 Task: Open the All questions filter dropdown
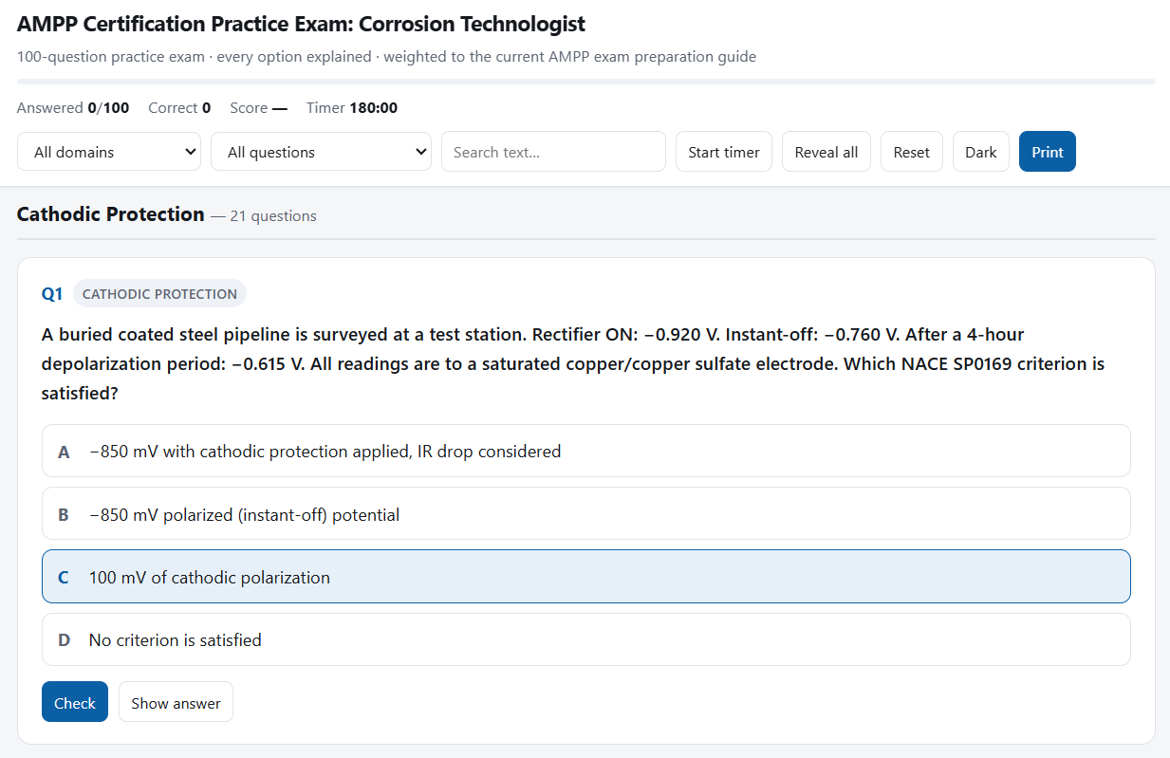point(321,152)
